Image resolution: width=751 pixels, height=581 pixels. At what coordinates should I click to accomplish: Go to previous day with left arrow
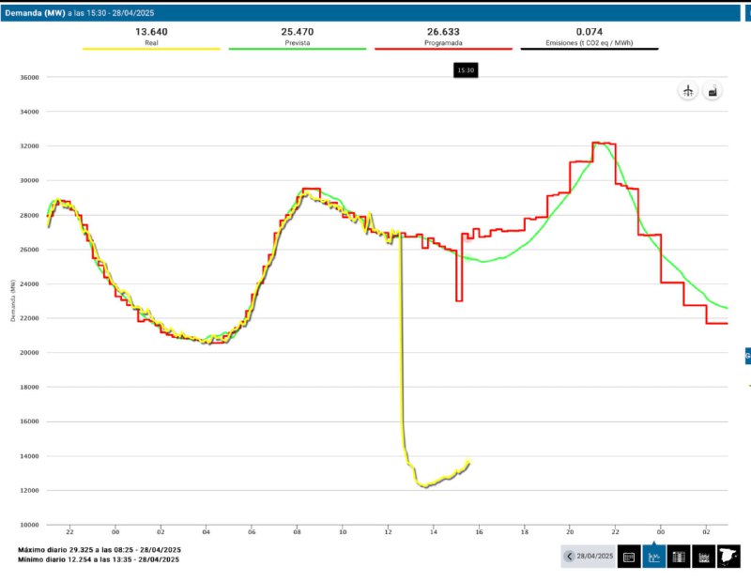(x=569, y=557)
